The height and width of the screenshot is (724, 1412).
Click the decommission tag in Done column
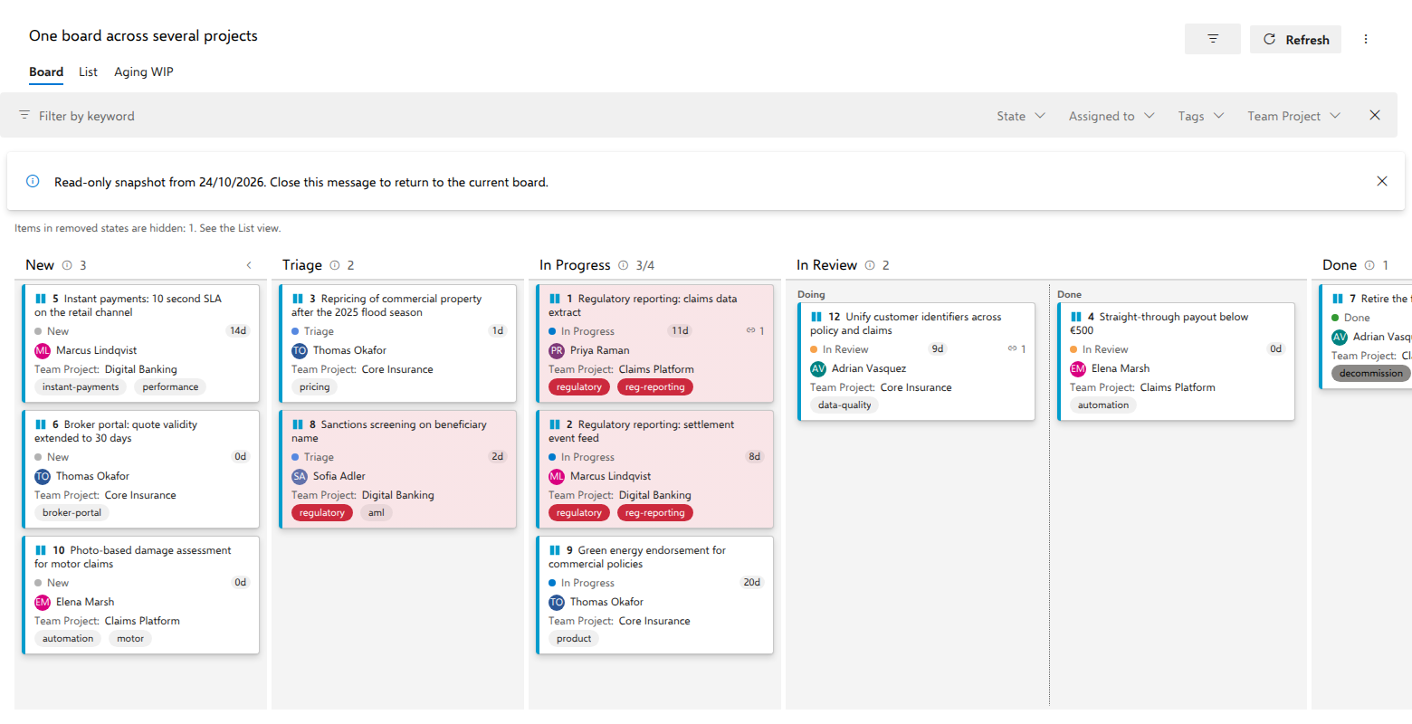pos(1371,373)
